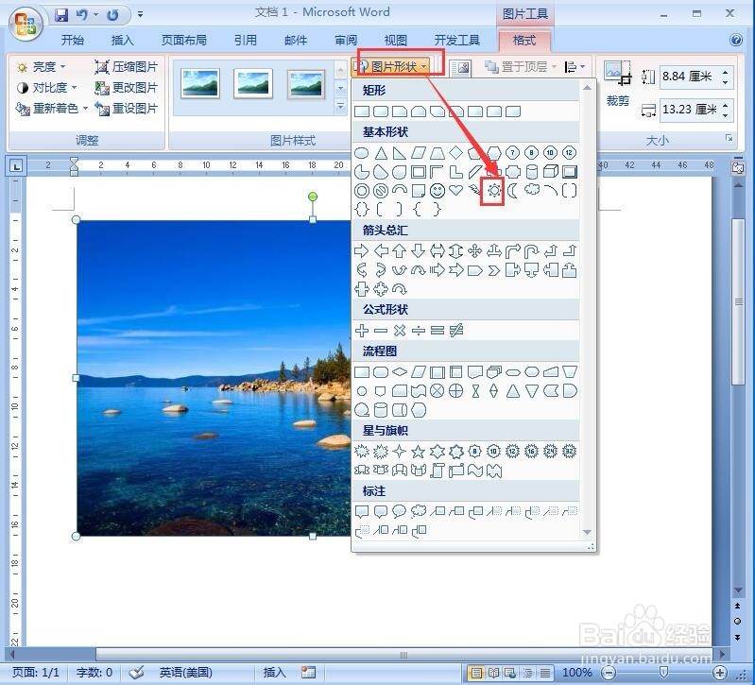Click the zoom out minus button
Viewport: 755px width, 685px height.
(609, 673)
